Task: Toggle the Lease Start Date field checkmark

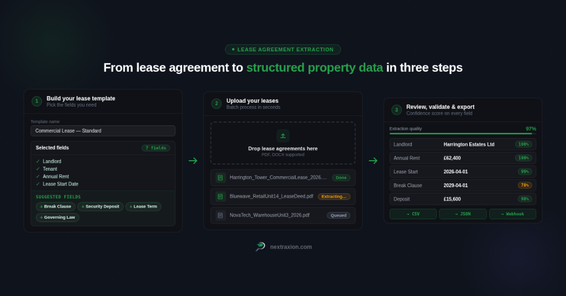Action: tap(38, 184)
